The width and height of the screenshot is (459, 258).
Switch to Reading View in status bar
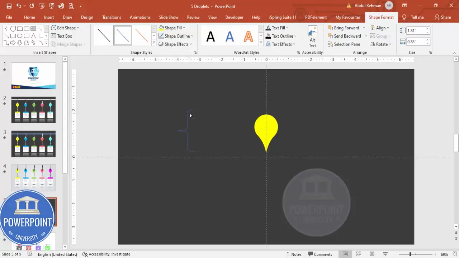(x=372, y=254)
